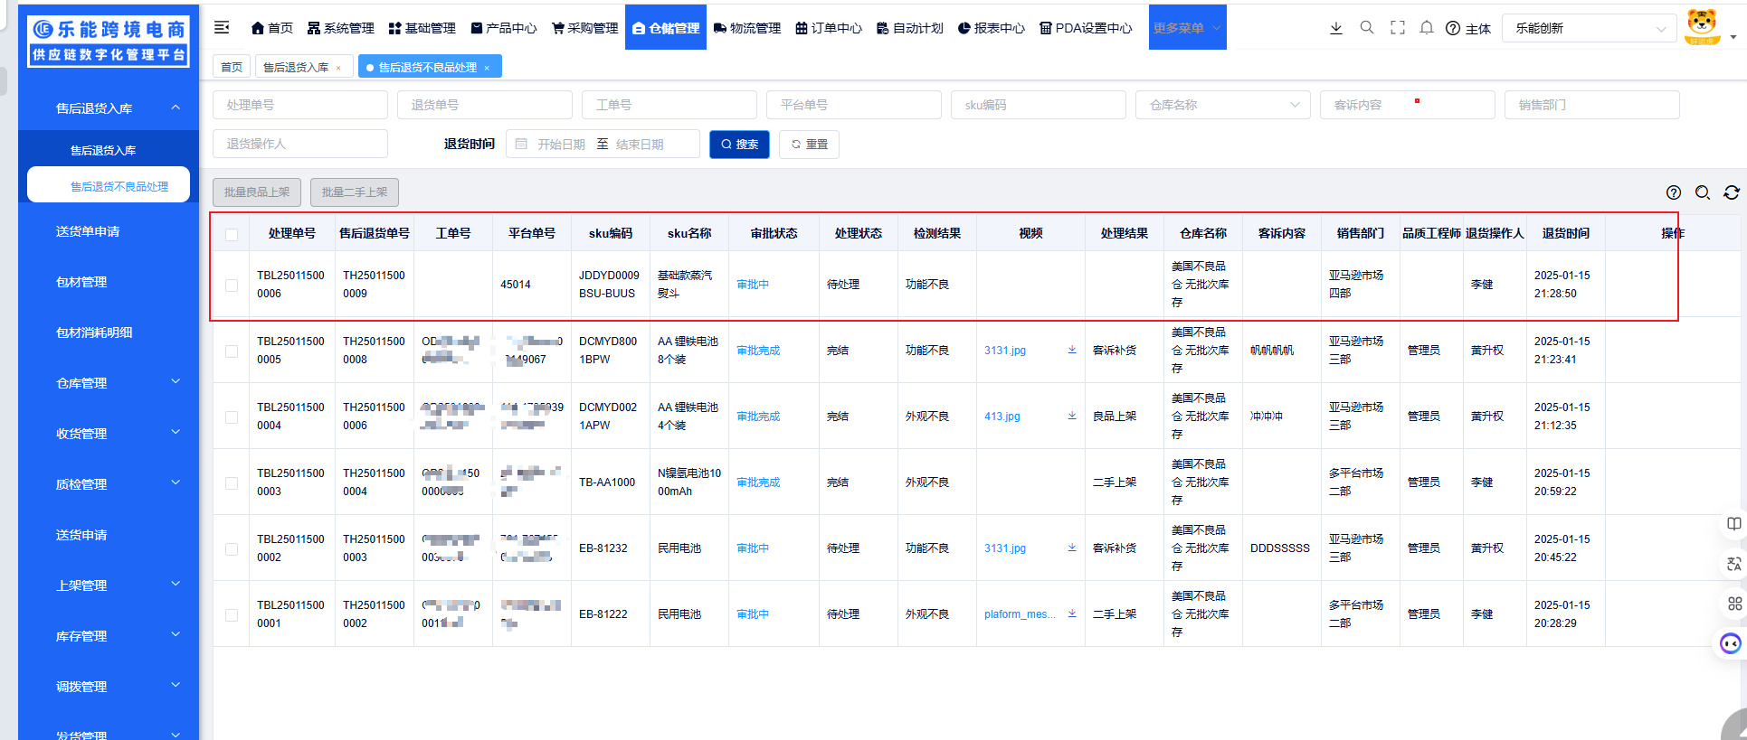Switch to the 售后退货入库 tab

pos(295,67)
